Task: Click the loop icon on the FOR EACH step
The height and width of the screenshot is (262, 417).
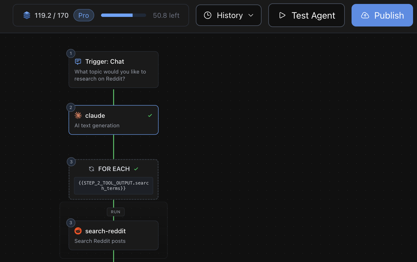Action: [x=91, y=169]
